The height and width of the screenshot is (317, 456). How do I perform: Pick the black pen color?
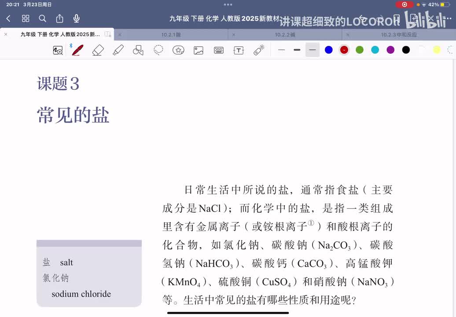click(x=406, y=50)
